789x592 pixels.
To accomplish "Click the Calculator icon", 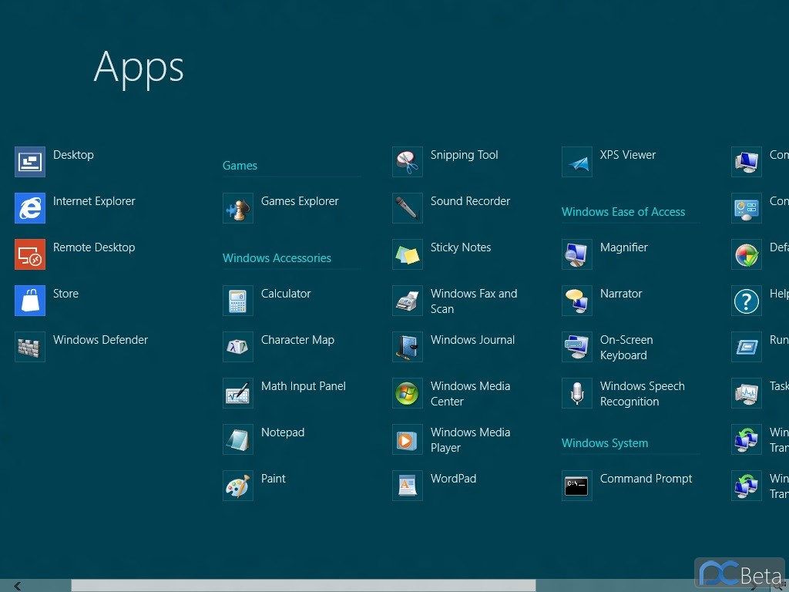I will (x=238, y=301).
